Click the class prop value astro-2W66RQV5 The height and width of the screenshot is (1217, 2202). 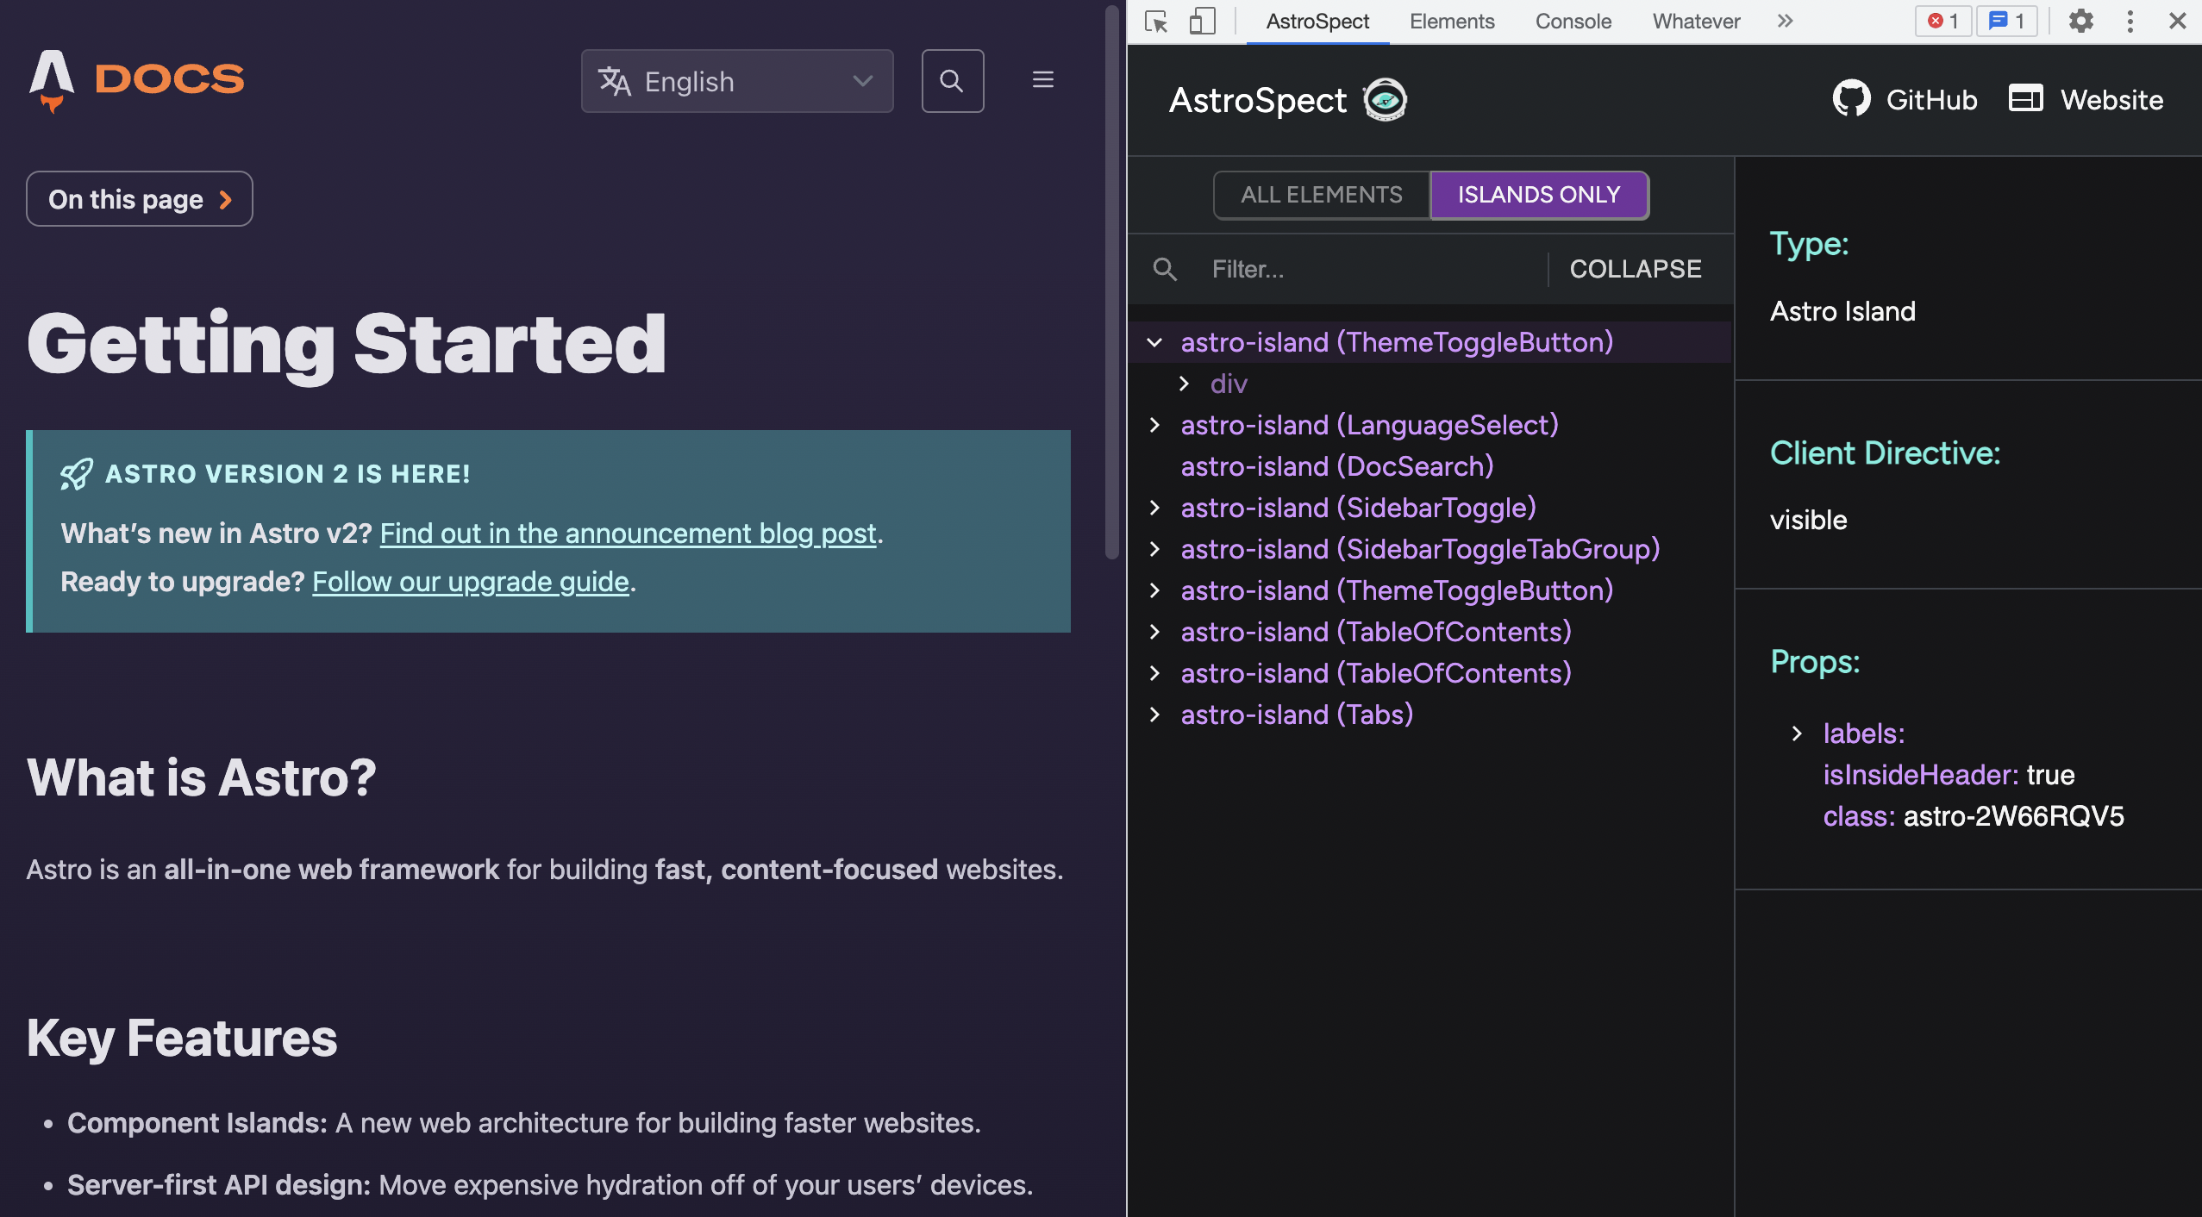(x=2013, y=816)
